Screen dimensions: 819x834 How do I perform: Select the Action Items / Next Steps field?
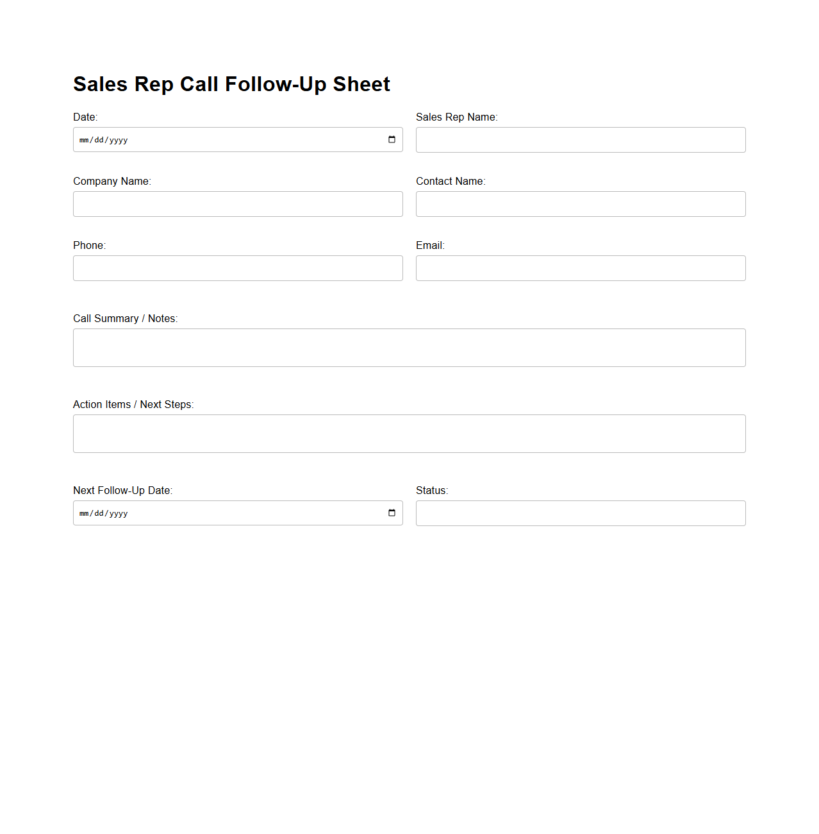(409, 434)
